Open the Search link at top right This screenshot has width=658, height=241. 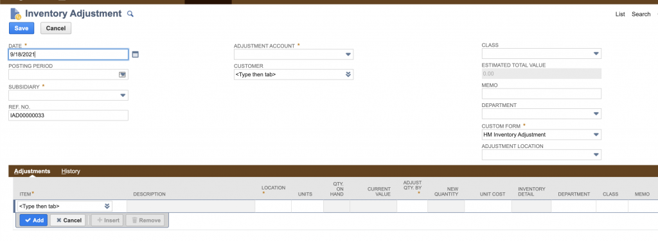click(641, 14)
